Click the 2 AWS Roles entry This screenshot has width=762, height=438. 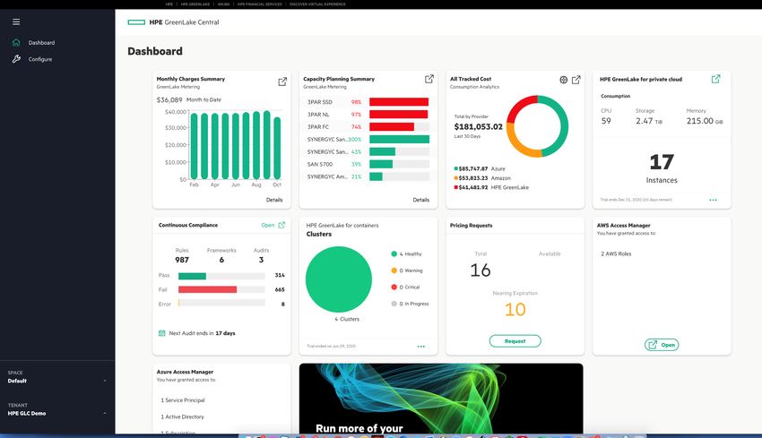[616, 254]
